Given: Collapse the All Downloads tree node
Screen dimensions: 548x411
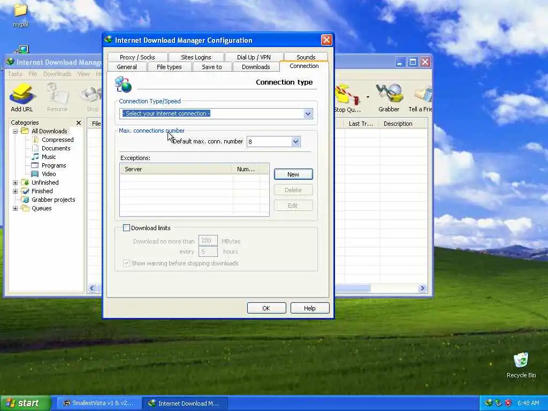Looking at the screenshot, I should point(15,132).
